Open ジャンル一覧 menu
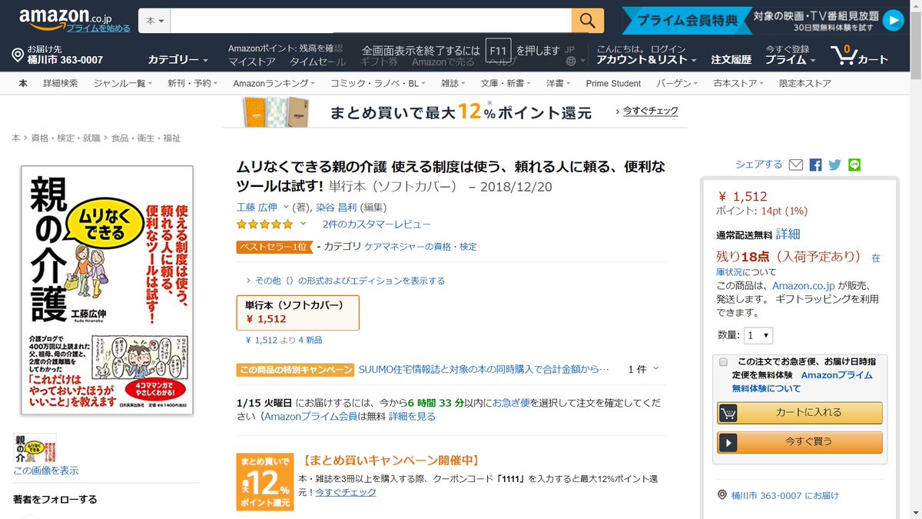The image size is (922, 519). tap(123, 83)
